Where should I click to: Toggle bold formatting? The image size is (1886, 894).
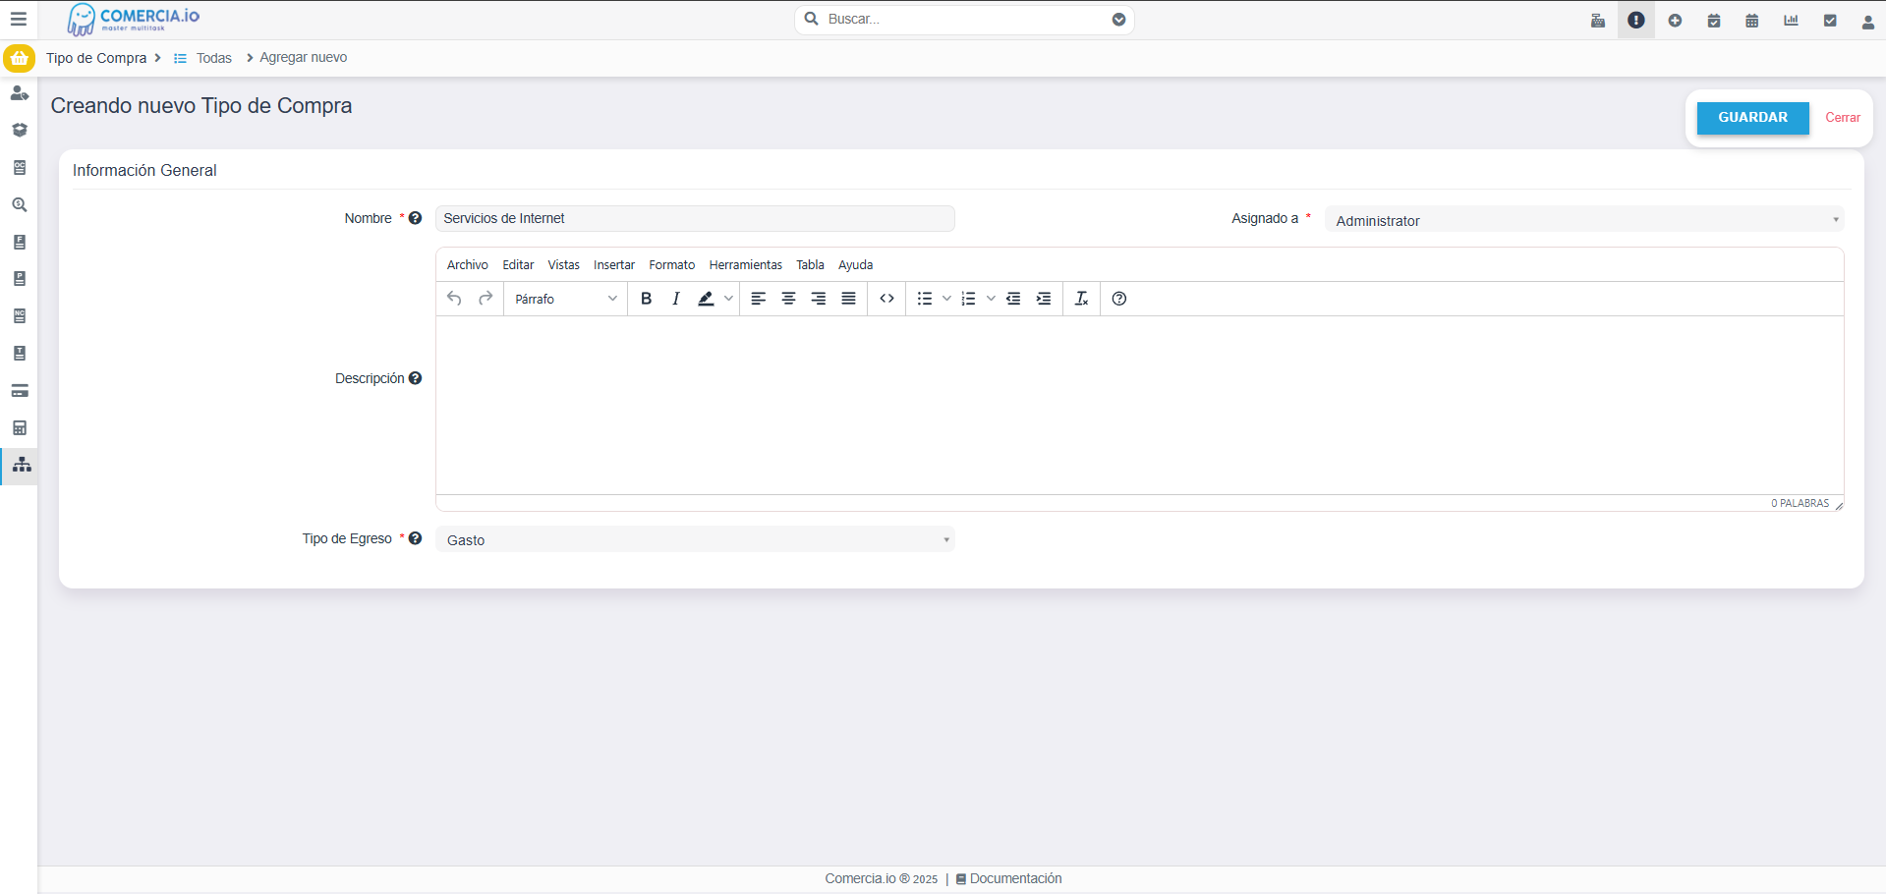click(646, 299)
